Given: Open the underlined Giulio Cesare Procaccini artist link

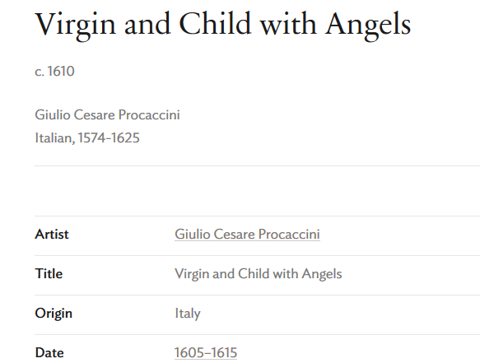Looking at the screenshot, I should click(247, 235).
